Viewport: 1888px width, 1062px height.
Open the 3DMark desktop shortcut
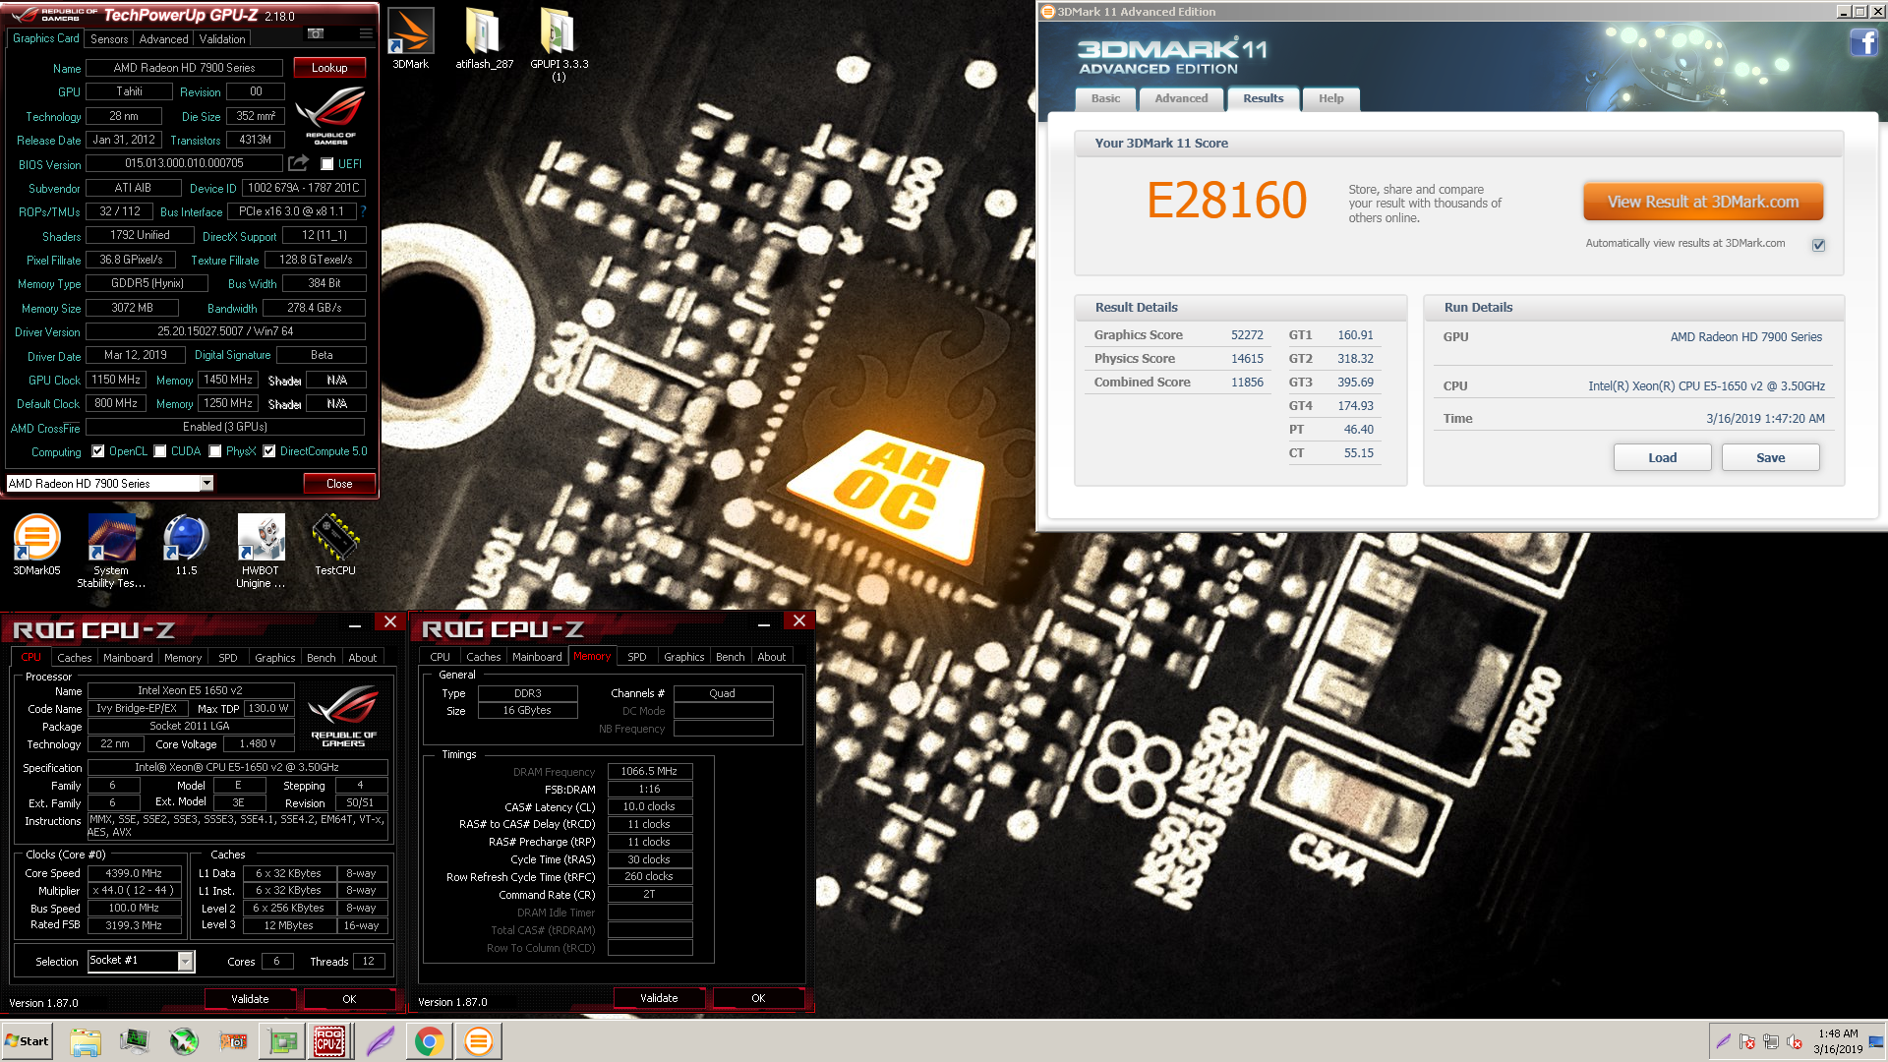(x=411, y=39)
